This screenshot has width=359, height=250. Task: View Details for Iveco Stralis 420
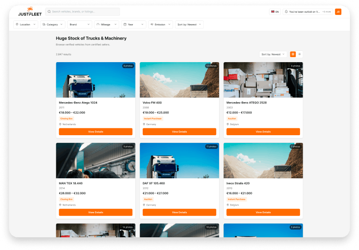pyautogui.click(x=263, y=212)
